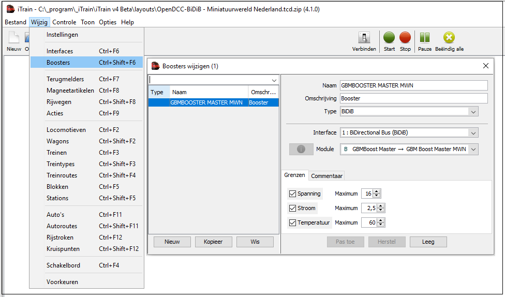
Task: Select Instellingen in the Wijzig menu
Action: 86,35
